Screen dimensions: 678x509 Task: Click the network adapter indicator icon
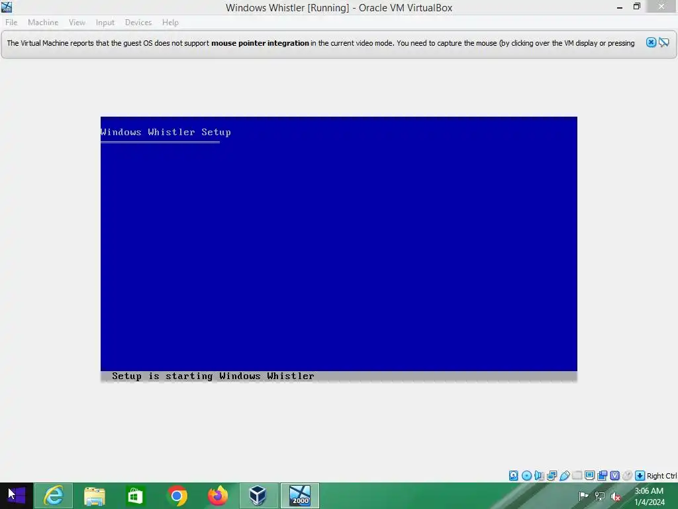click(552, 476)
